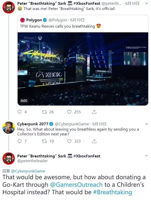Click the @peterthleader handle on reply
The height and width of the screenshot is (200, 151).
[32, 161]
